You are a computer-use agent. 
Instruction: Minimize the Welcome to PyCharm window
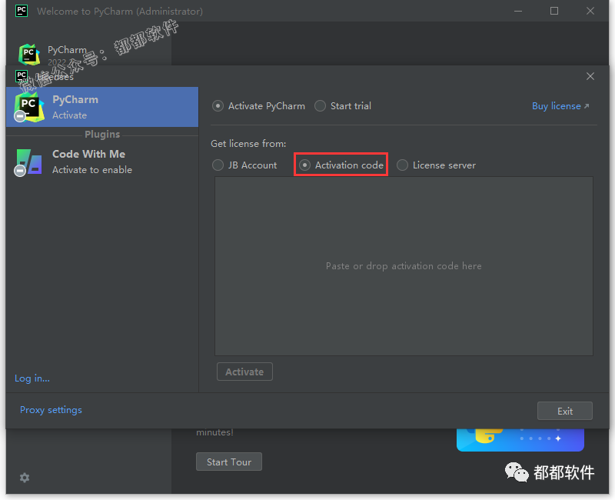point(518,11)
